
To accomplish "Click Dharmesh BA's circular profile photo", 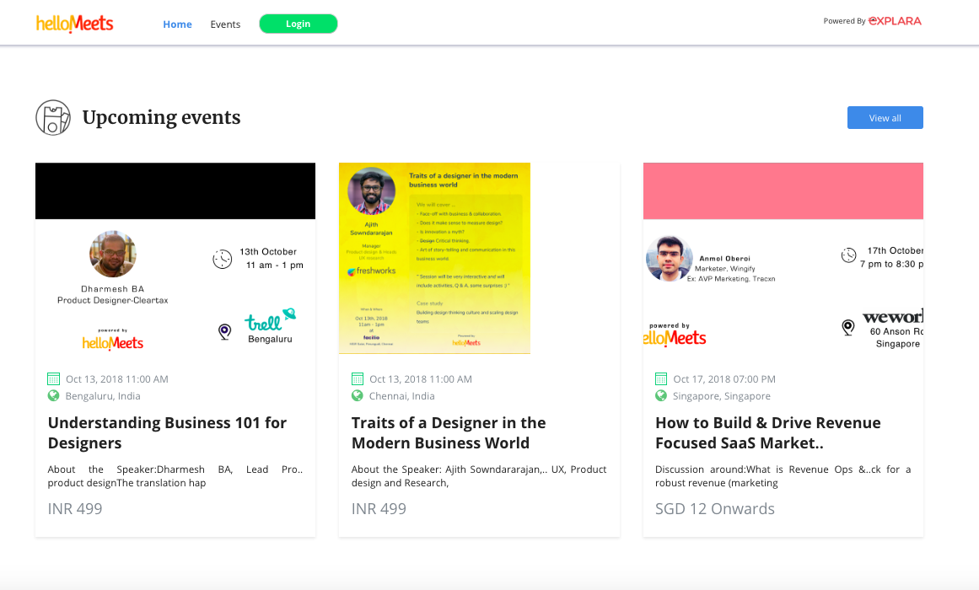I will 113,254.
